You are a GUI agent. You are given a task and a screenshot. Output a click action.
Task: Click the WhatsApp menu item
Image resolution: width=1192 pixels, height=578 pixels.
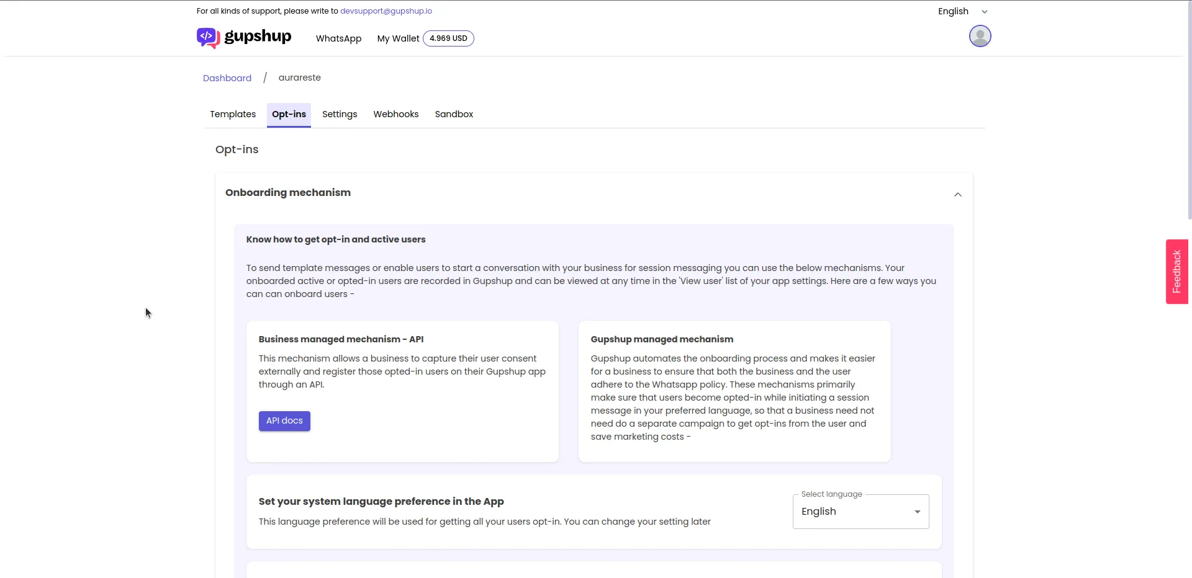[x=338, y=38]
